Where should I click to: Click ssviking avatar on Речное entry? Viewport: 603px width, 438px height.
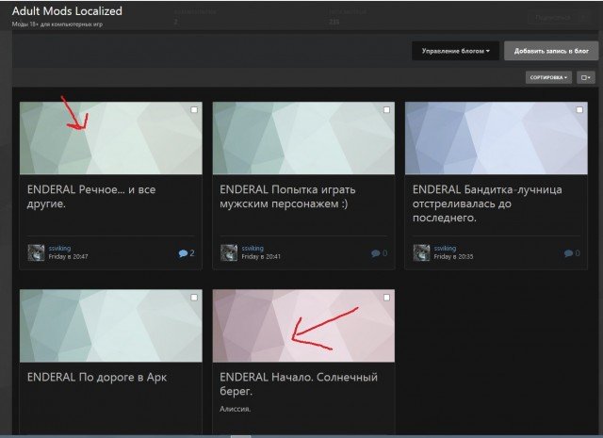(36, 252)
